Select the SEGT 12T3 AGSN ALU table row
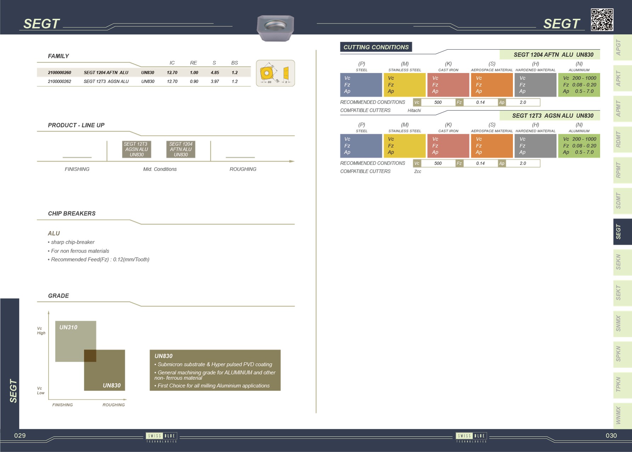Image resolution: width=632 pixels, height=452 pixels. point(143,81)
